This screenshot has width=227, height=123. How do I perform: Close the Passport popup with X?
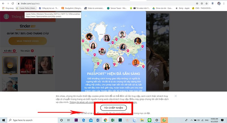point(86,16)
